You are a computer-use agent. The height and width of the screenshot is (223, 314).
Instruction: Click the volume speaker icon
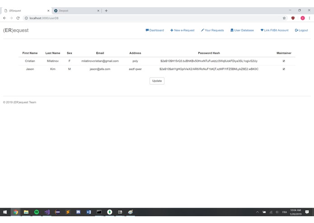click(x=277, y=212)
